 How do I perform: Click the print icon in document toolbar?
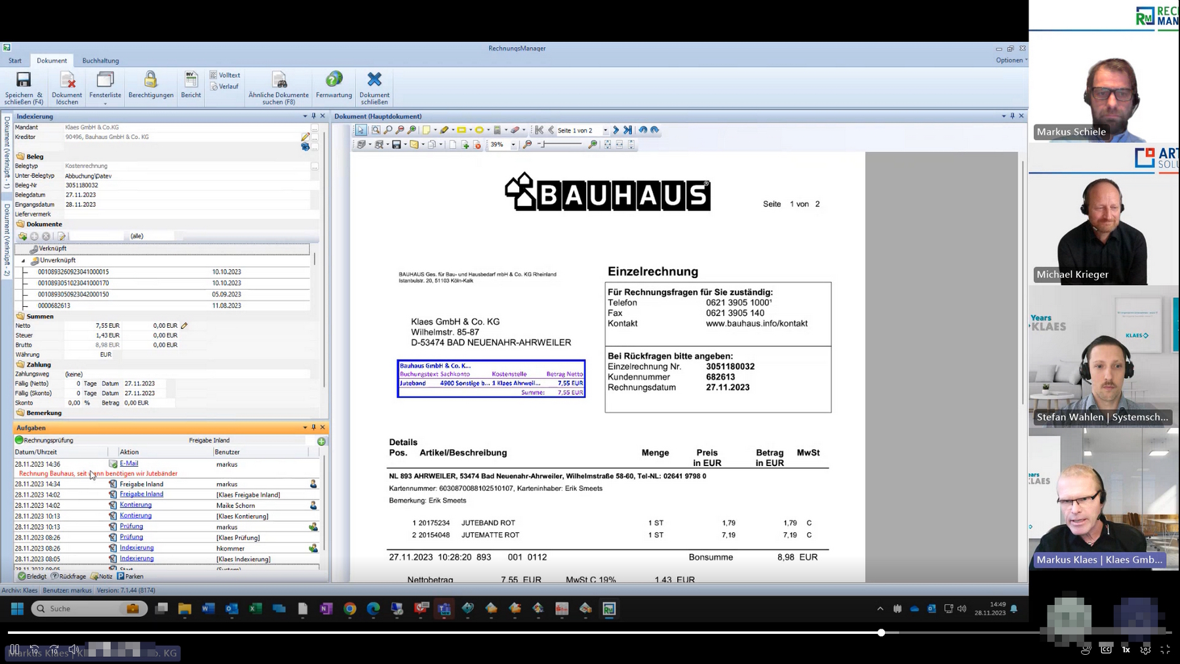(361, 145)
